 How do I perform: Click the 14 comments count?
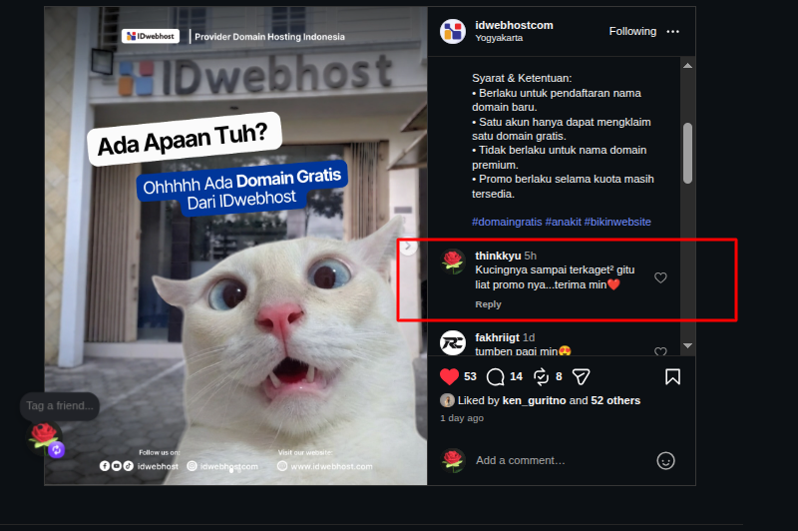[516, 376]
